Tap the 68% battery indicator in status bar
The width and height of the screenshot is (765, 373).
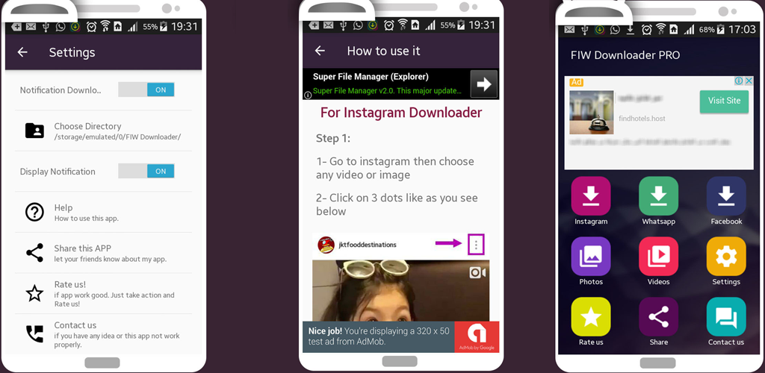pos(713,29)
